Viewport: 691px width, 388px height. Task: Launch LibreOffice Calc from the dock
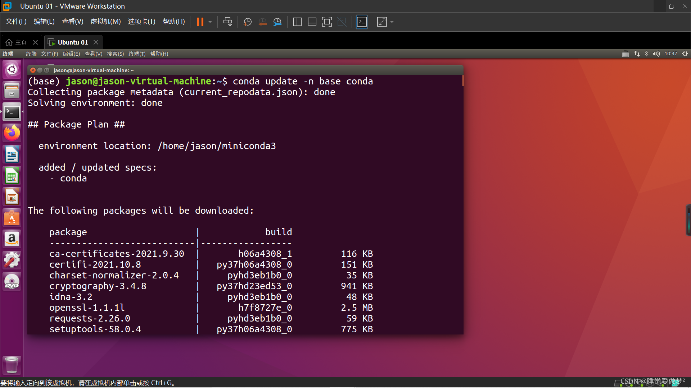tap(12, 176)
